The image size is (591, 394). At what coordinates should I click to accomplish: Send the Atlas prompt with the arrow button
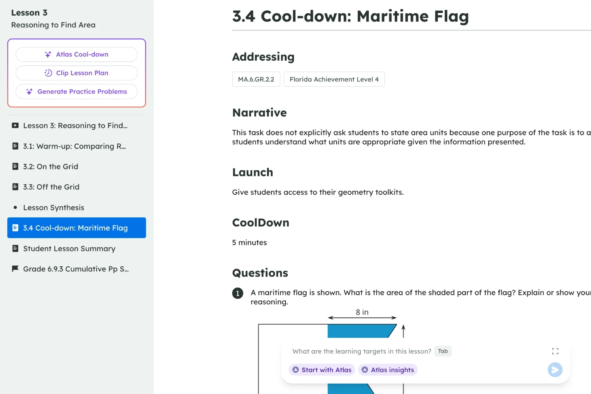555,370
